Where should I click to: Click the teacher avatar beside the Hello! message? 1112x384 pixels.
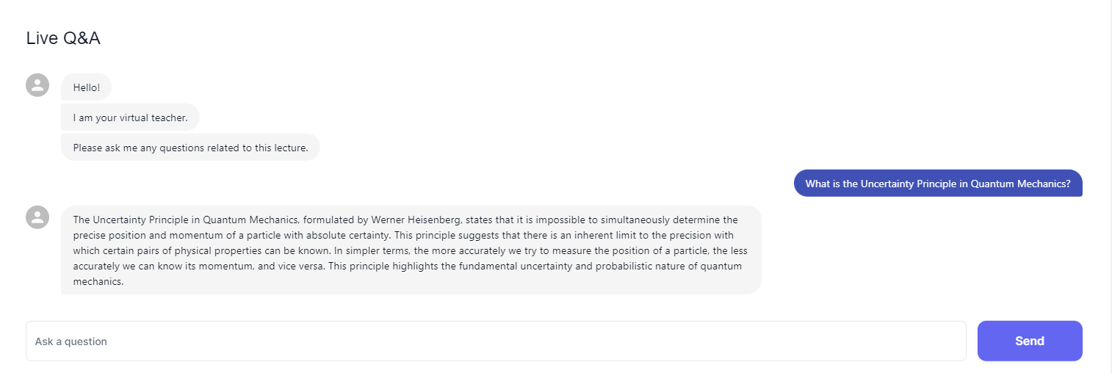coord(37,85)
